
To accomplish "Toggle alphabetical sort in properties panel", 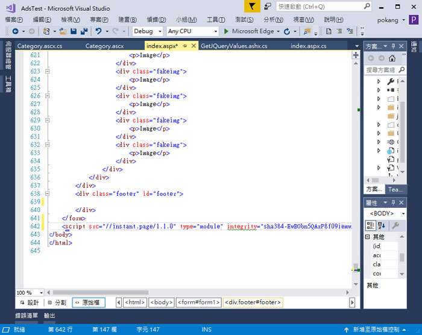I will tap(382, 225).
